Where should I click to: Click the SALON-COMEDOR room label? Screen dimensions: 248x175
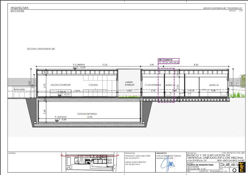pos(61,85)
